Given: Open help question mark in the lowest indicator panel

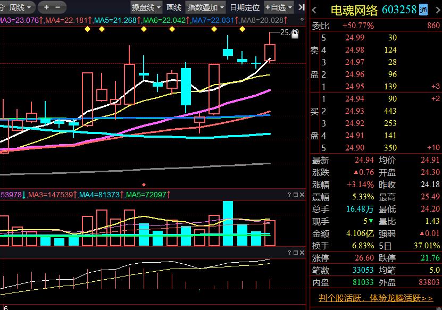Looking at the screenshot, I should [x=289, y=253].
